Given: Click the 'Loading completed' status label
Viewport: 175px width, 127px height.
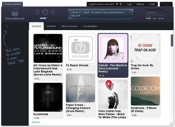Looking at the screenshot, I should click(x=12, y=4).
